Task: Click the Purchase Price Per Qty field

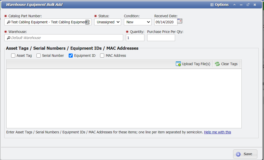Action: [x=161, y=38]
